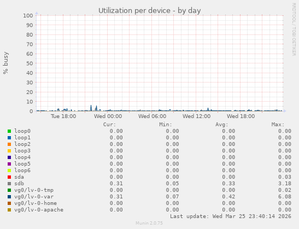Click the Max: column header
The image size is (299, 229).
[x=278, y=125]
